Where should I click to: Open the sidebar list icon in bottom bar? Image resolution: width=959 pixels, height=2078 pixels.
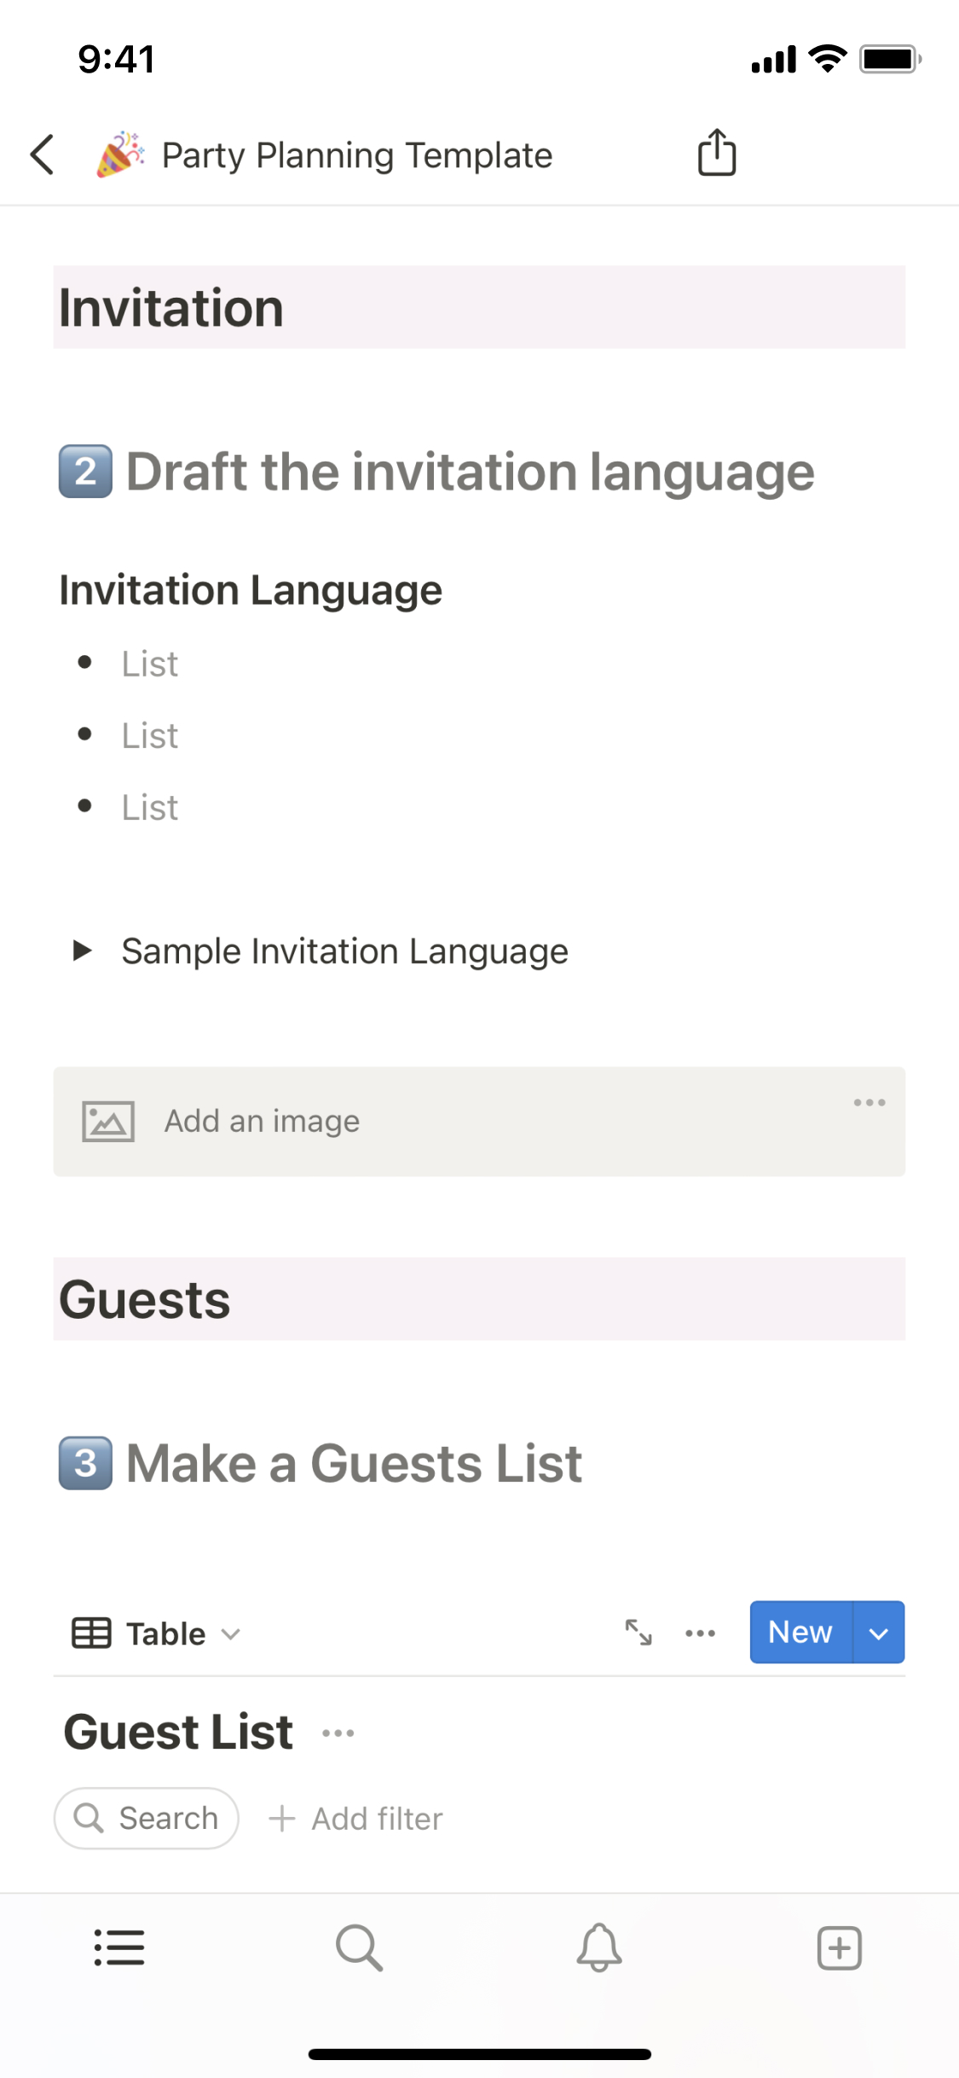coord(119,1947)
